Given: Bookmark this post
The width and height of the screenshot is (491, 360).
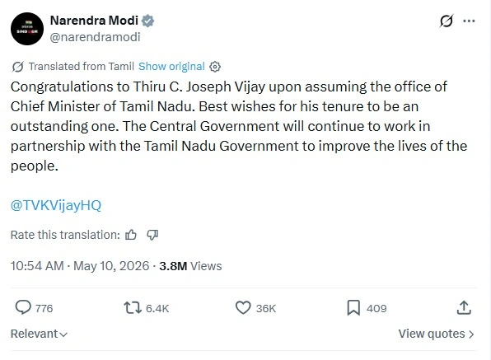Looking at the screenshot, I should click(353, 307).
